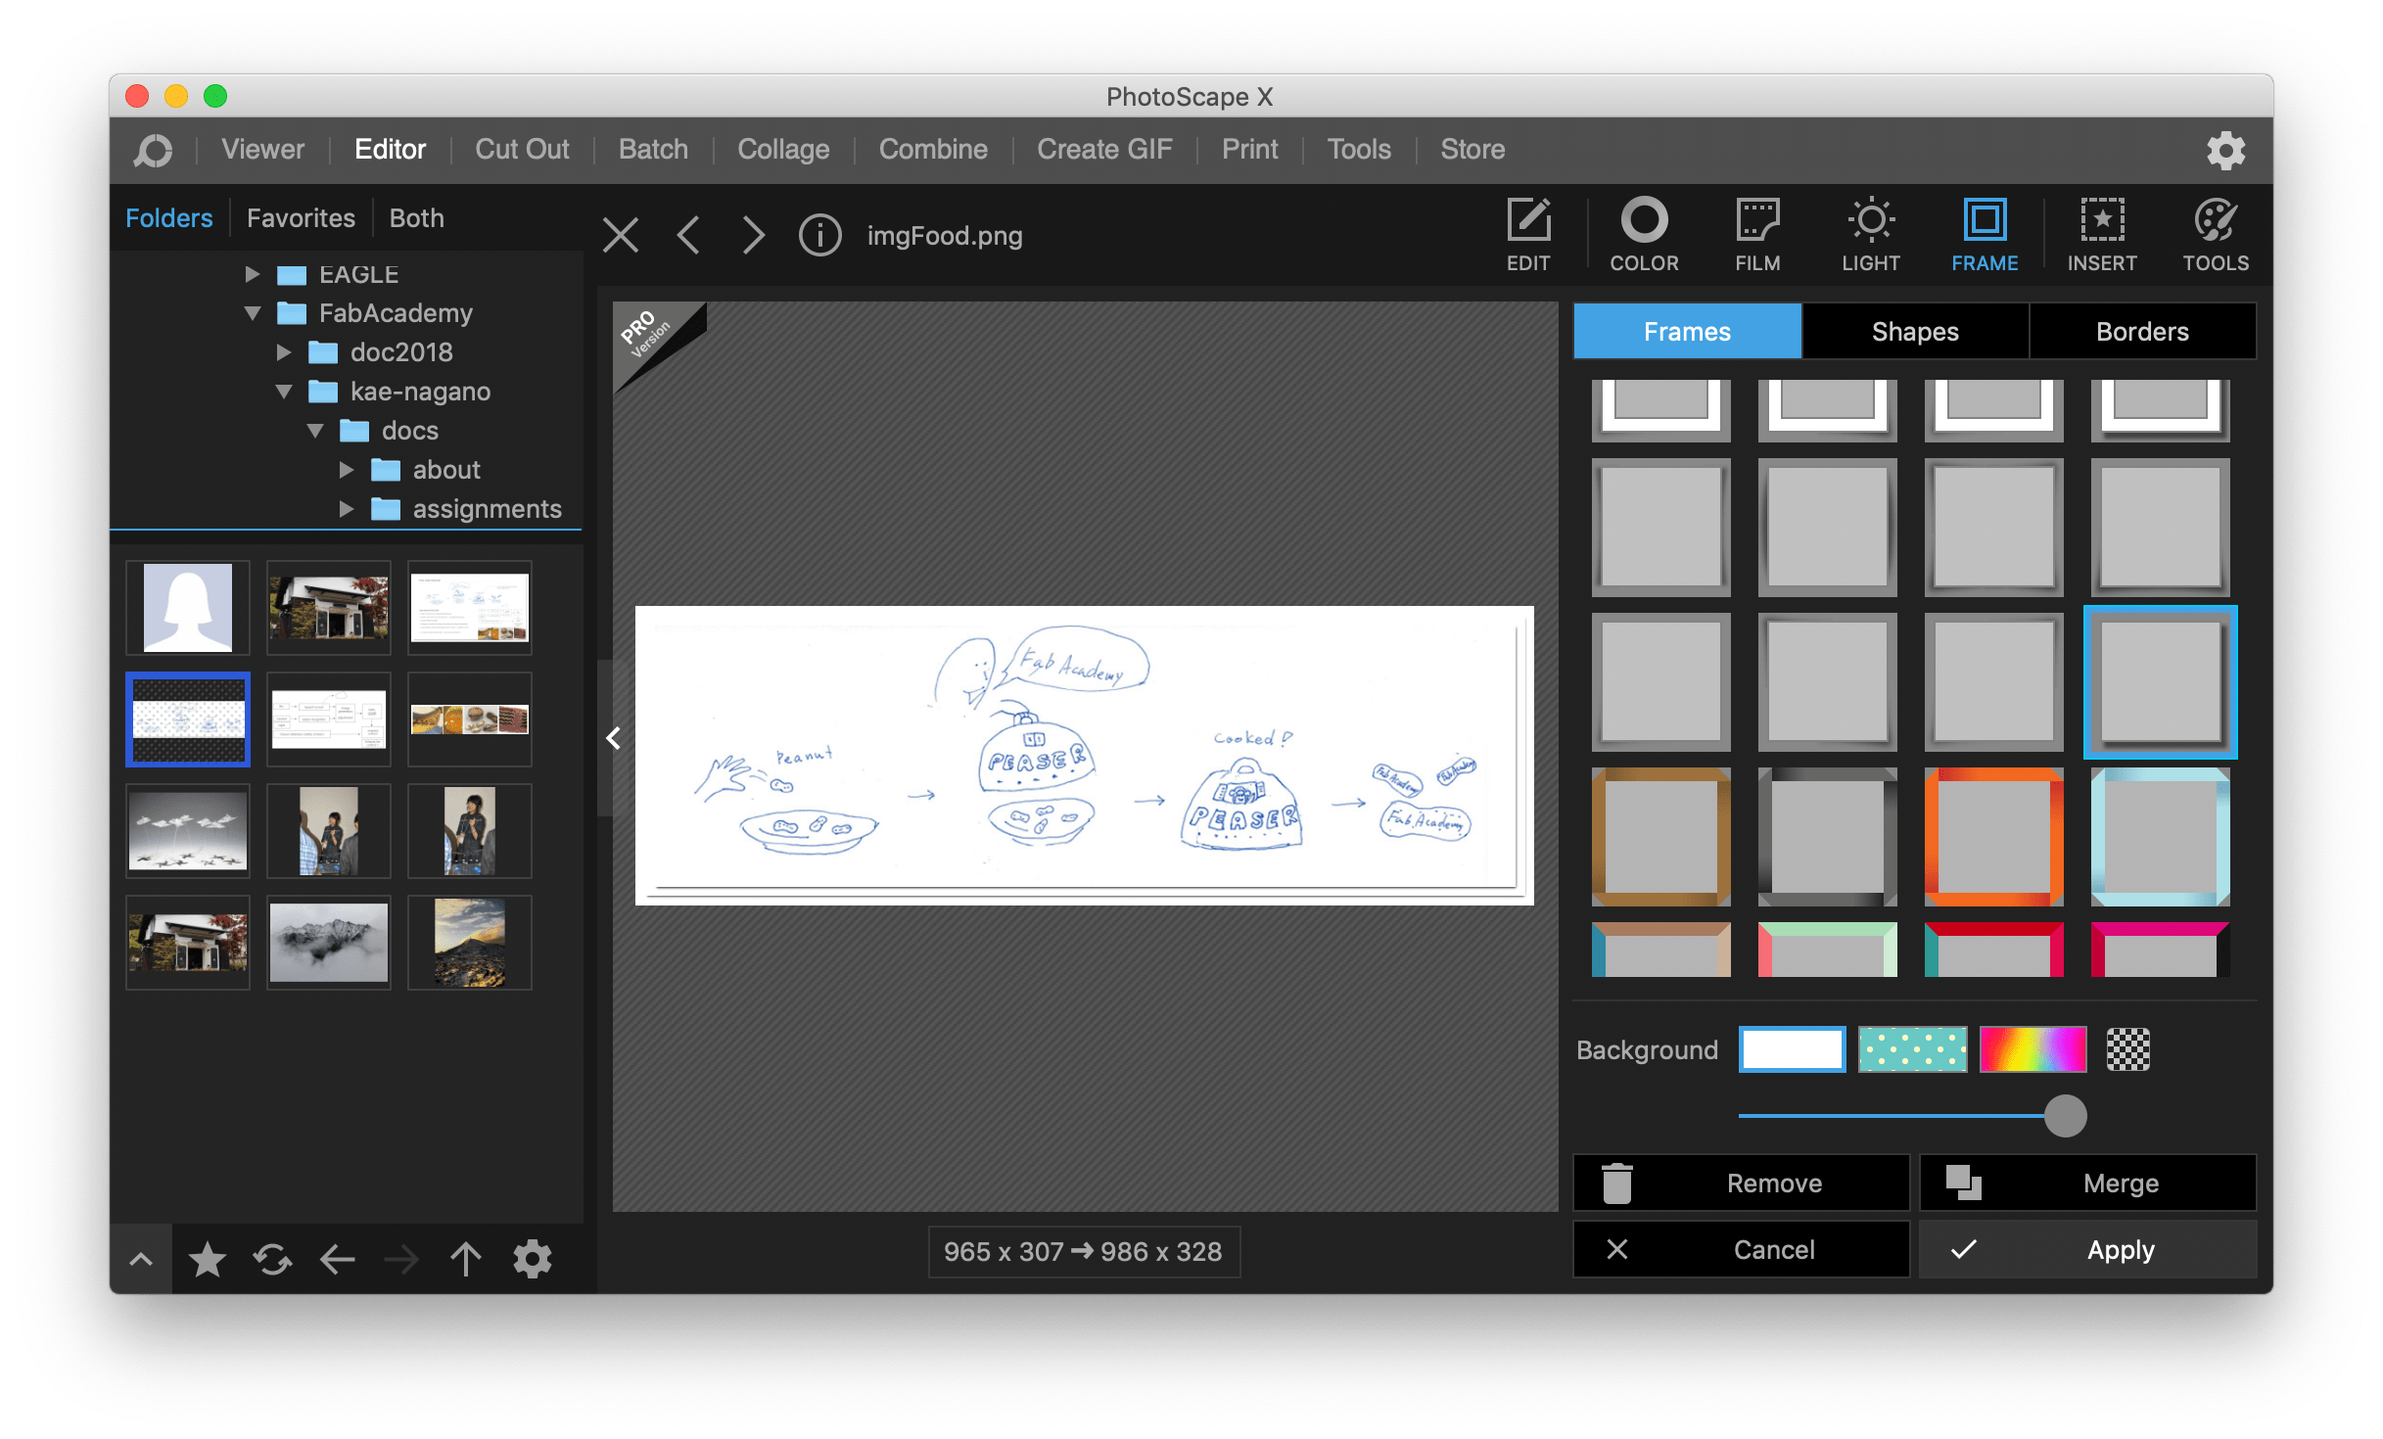
Task: Open the Collage menu tab
Action: [x=782, y=149]
